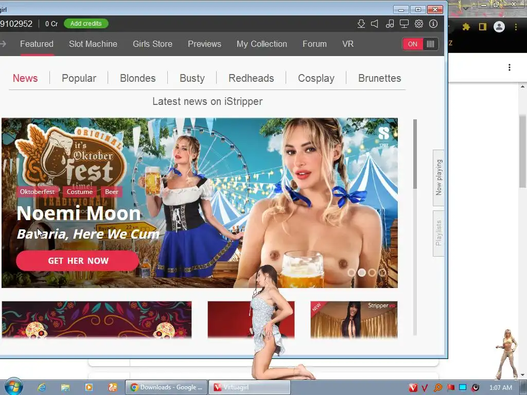
Task: Switch to Downloads - Google Chrome taskbar button
Action: 167,388
